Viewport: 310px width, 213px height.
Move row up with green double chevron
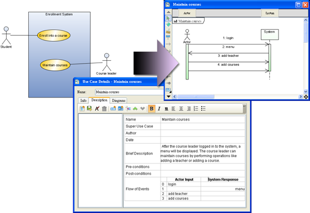click(x=135, y=109)
